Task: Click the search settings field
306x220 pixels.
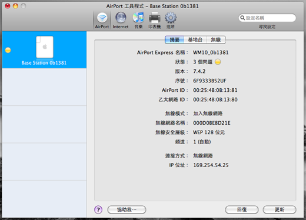Action: coord(267,18)
